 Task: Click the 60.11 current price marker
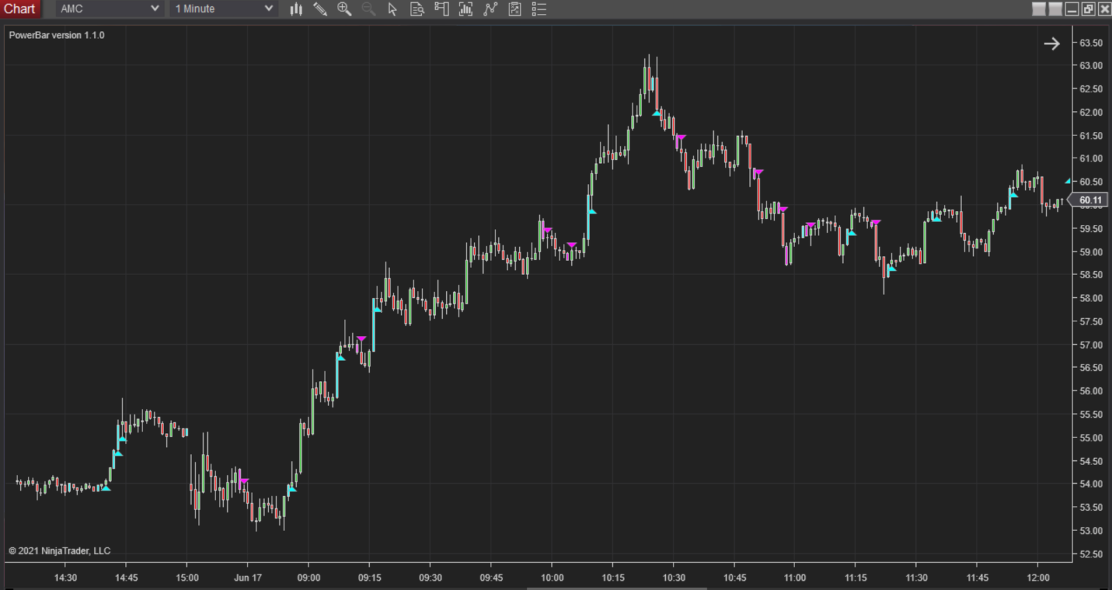(x=1090, y=200)
